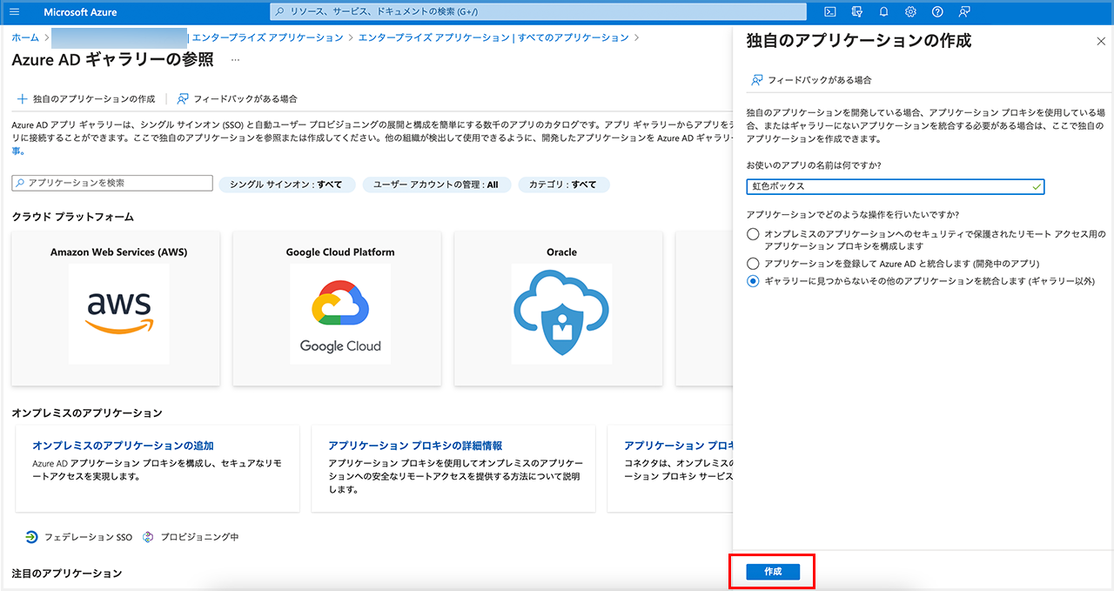Screen dimensions: 1114x591
Task: Open オンプレミスのアプリケーションの追加 link
Action: (x=123, y=446)
